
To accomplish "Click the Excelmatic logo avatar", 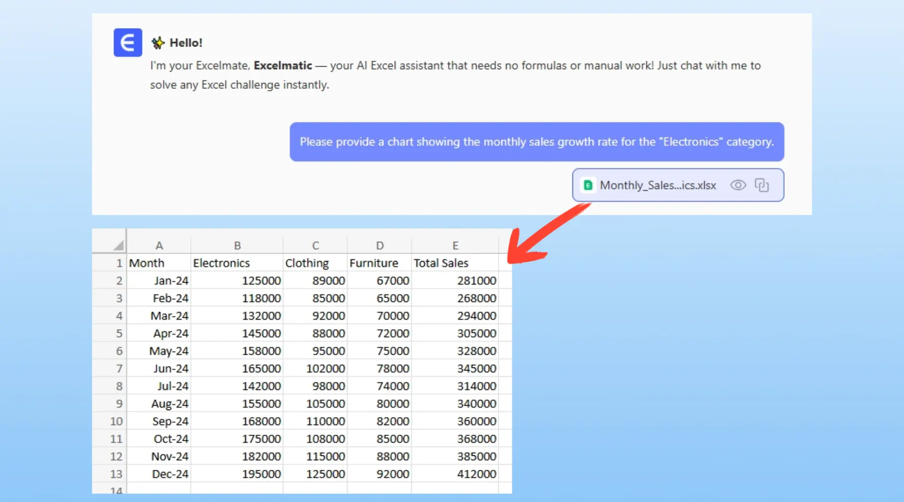I will tap(128, 43).
